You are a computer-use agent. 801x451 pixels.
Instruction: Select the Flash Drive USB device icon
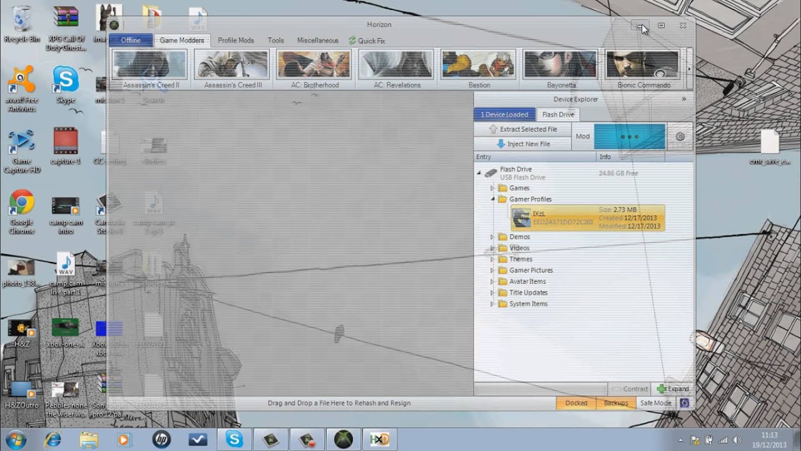coord(491,173)
